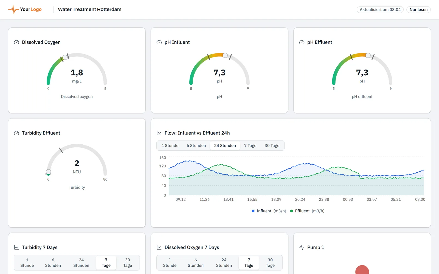This screenshot has width=439, height=274.
Task: Click the Water Treatment Rotterdam title
Action: tap(90, 9)
